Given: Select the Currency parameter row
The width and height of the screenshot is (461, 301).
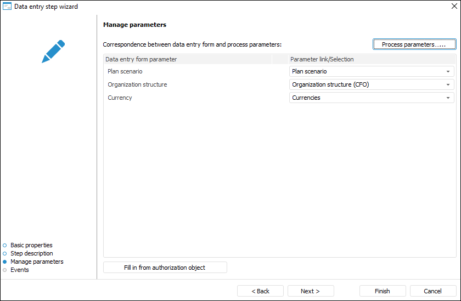Looking at the screenshot, I should click(120, 98).
